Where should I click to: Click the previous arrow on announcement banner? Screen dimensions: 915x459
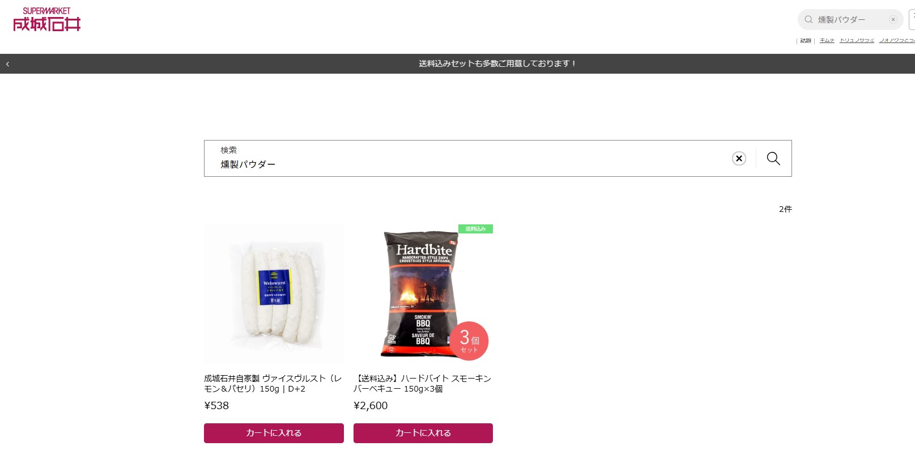pyautogui.click(x=7, y=64)
